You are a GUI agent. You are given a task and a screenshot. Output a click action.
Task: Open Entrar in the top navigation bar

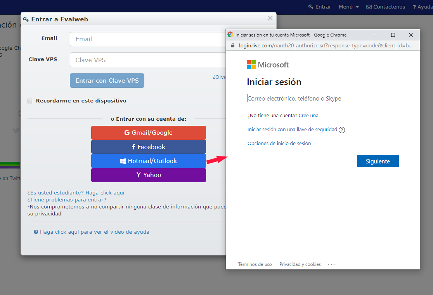tap(320, 7)
